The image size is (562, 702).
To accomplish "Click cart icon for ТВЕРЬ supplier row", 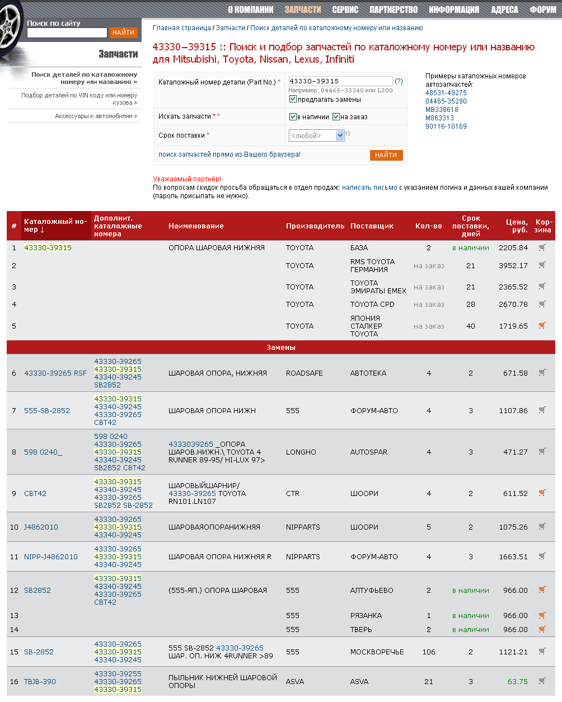I will pyautogui.click(x=542, y=629).
